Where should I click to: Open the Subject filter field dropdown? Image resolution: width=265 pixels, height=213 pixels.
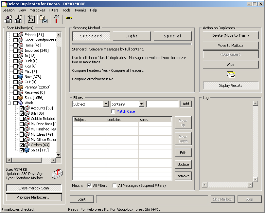tap(106, 104)
